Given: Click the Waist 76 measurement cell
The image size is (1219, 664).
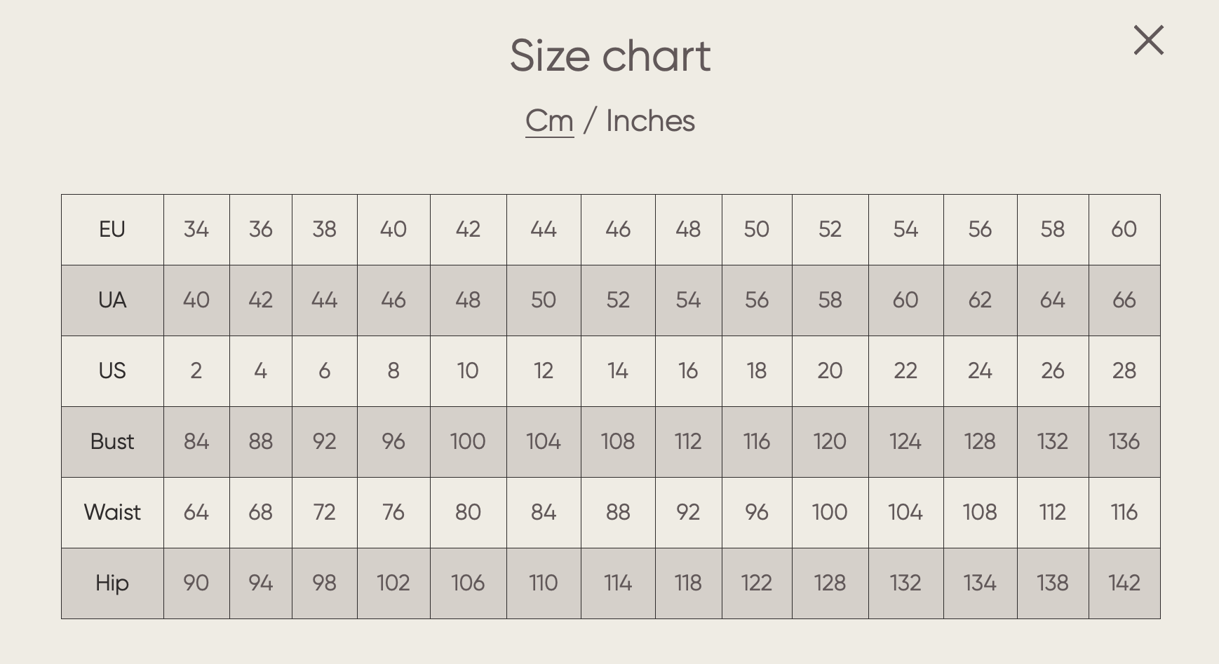Looking at the screenshot, I should [393, 513].
